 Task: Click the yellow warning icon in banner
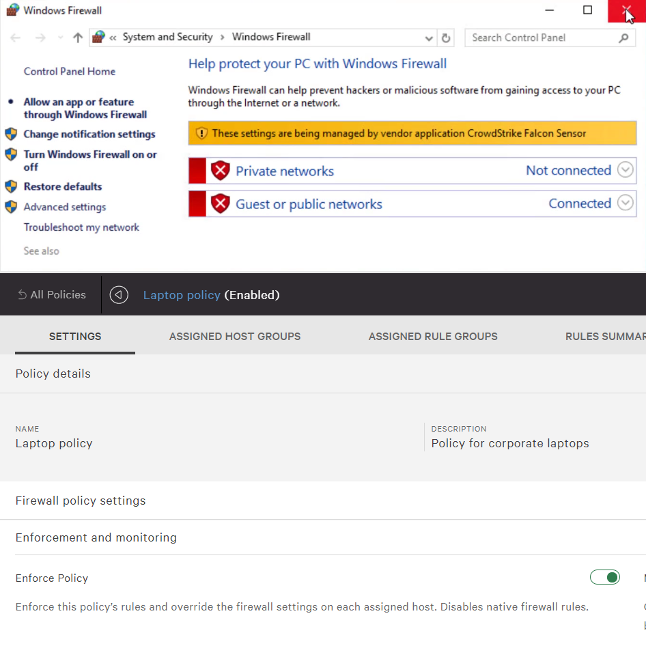pos(201,134)
